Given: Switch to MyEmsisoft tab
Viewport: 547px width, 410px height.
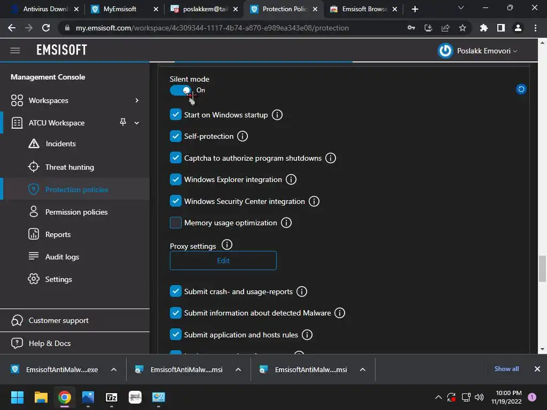Looking at the screenshot, I should [124, 9].
